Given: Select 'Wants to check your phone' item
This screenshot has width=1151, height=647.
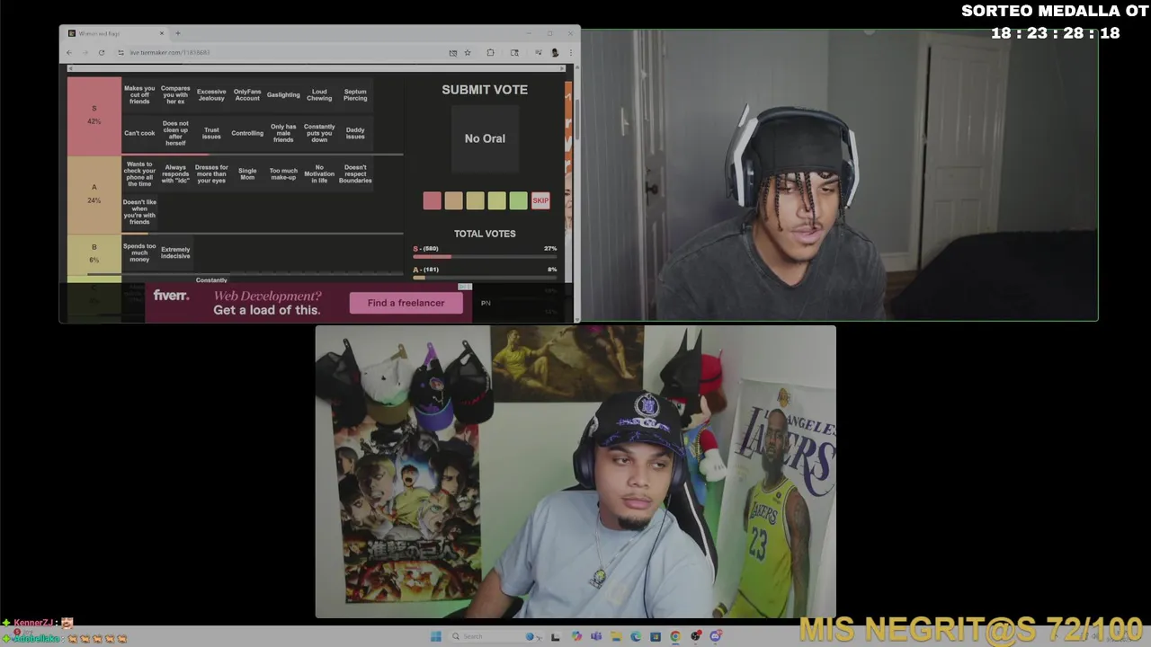Looking at the screenshot, I should point(139,173).
